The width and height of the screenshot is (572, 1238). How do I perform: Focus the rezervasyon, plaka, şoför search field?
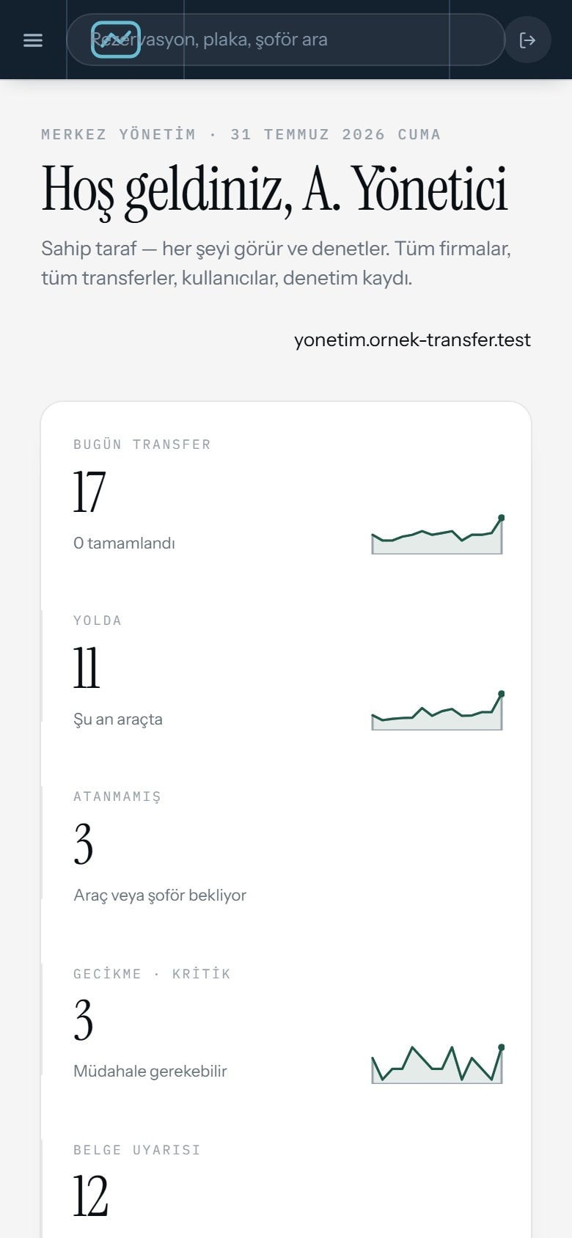click(286, 40)
